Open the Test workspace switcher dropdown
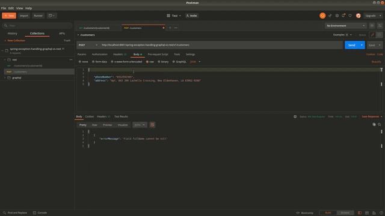 [x=176, y=16]
